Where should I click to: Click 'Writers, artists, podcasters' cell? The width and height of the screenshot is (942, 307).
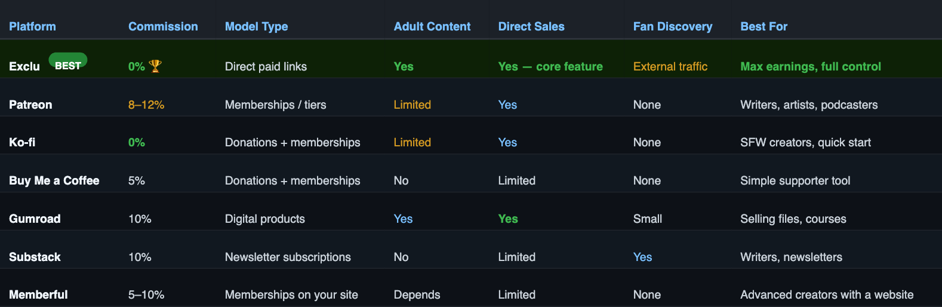(809, 105)
